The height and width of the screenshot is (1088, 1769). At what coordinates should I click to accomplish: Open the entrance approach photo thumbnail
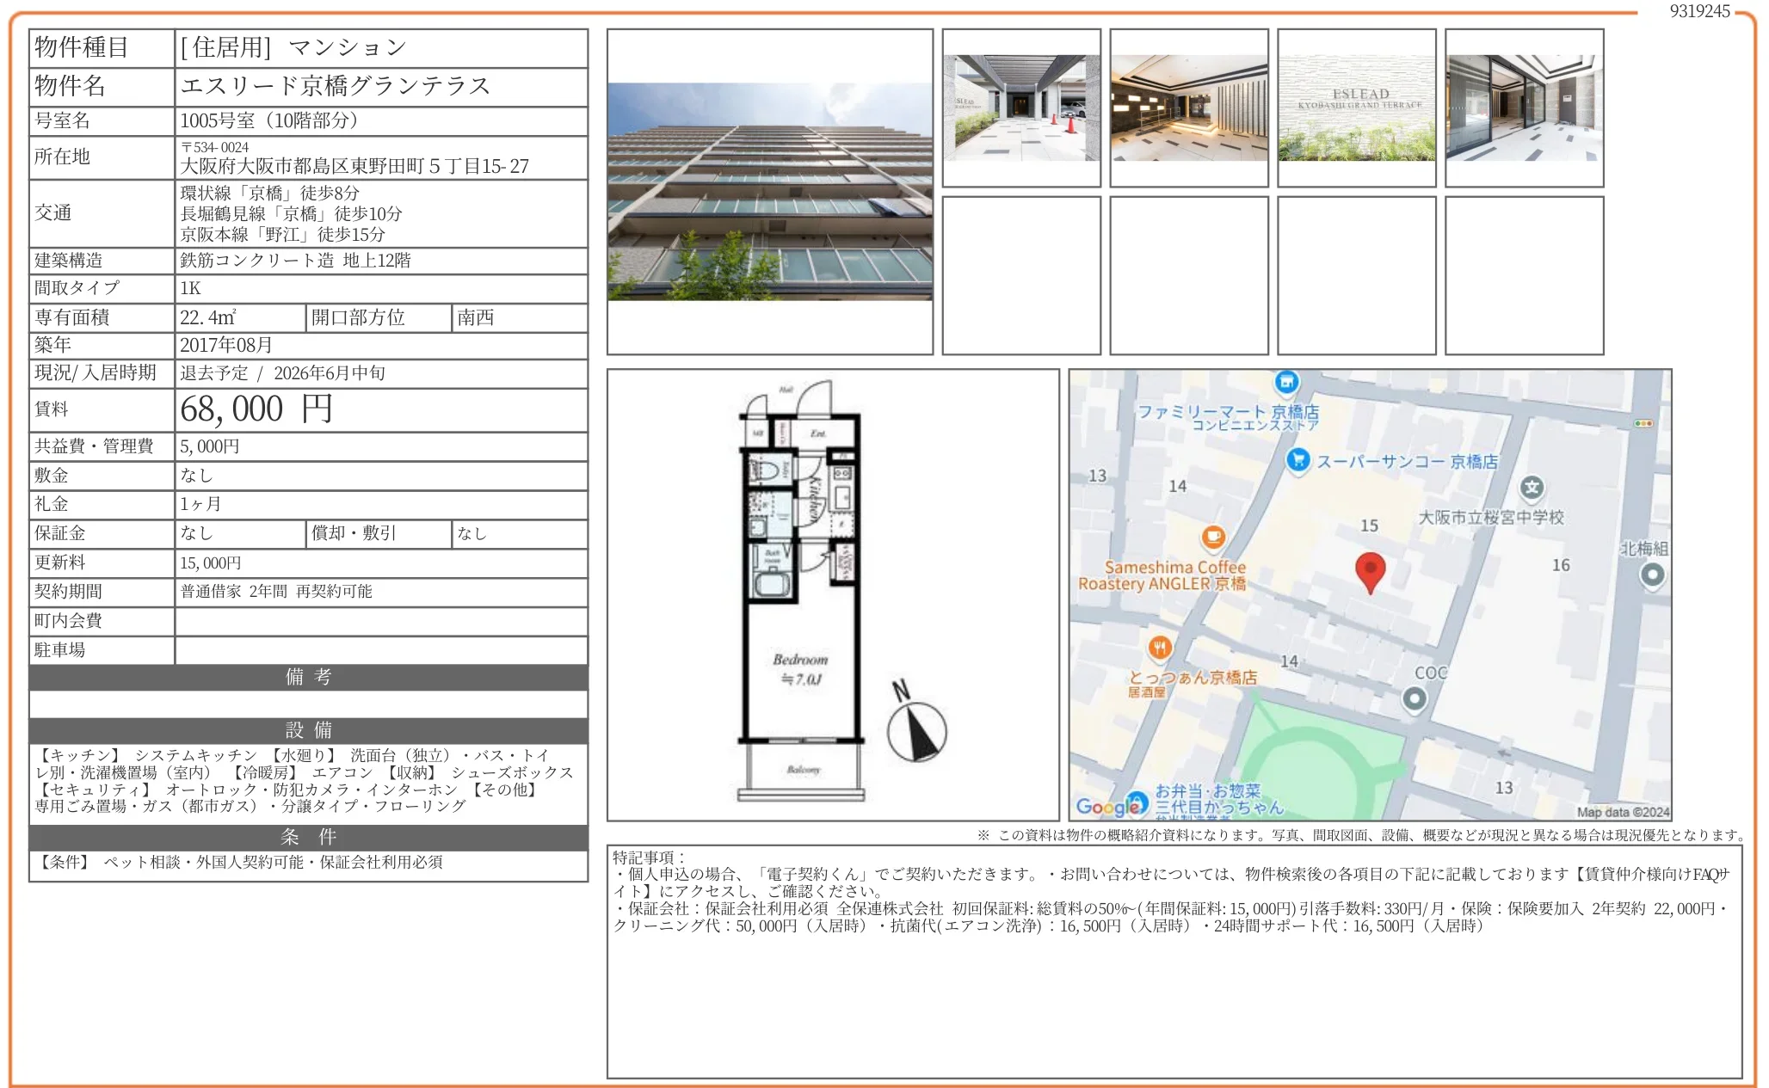click(1021, 108)
